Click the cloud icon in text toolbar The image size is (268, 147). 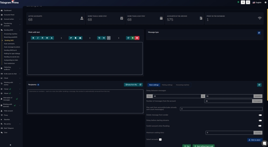80,38
